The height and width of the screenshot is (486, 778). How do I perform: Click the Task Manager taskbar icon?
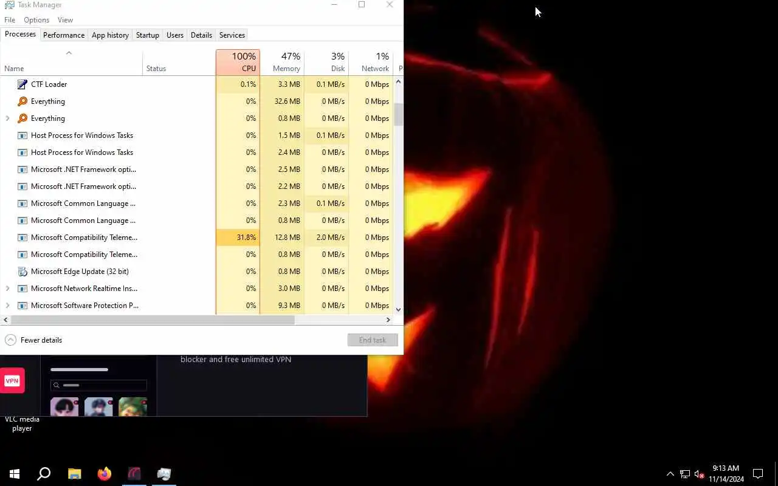pyautogui.click(x=164, y=474)
